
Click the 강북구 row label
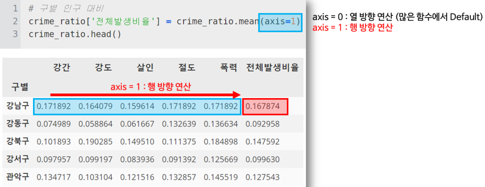[18, 142]
